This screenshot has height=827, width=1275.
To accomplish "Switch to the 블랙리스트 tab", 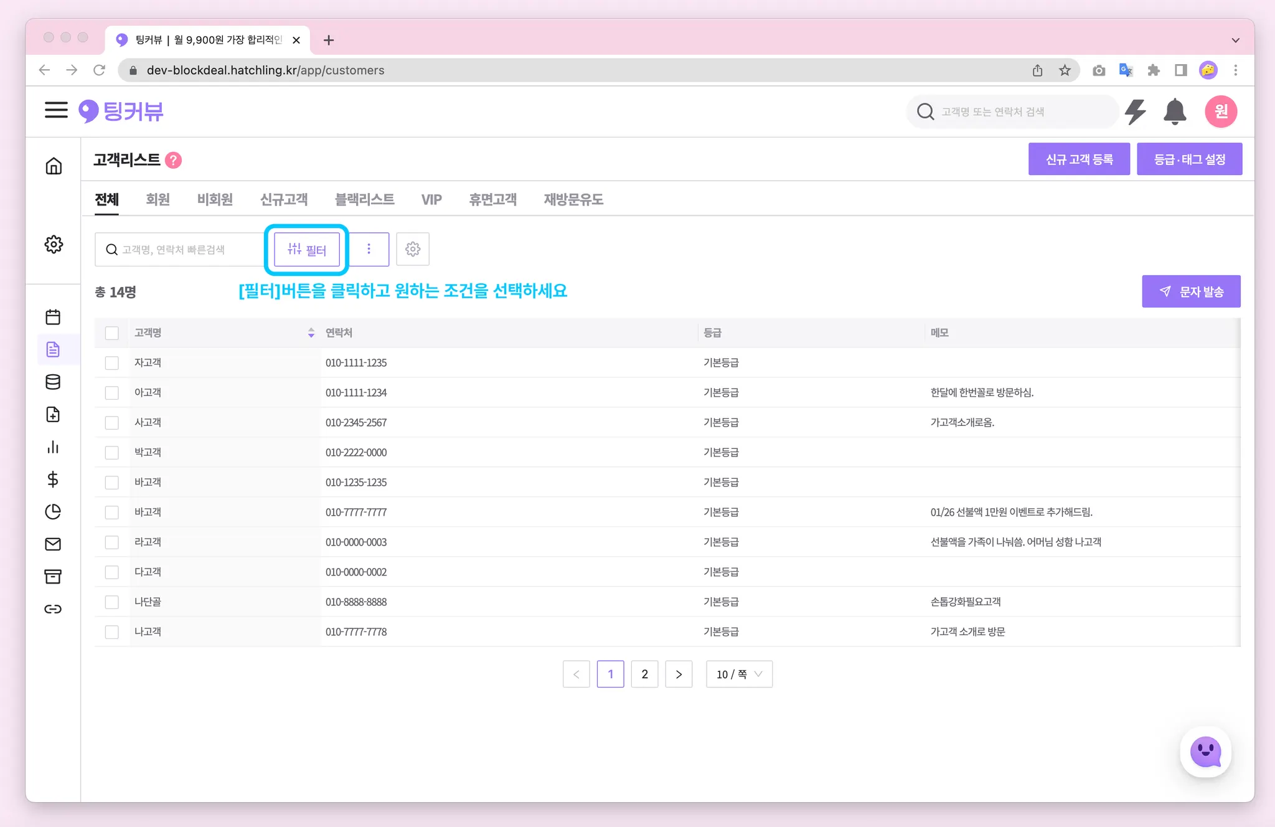I will [x=364, y=199].
